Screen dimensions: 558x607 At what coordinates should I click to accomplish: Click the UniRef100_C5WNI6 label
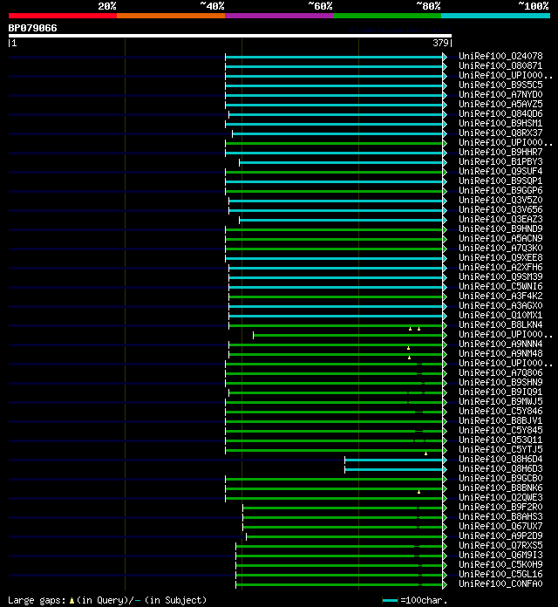coord(500,286)
